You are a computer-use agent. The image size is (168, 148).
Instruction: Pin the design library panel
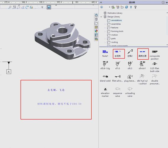click(x=167, y=2)
